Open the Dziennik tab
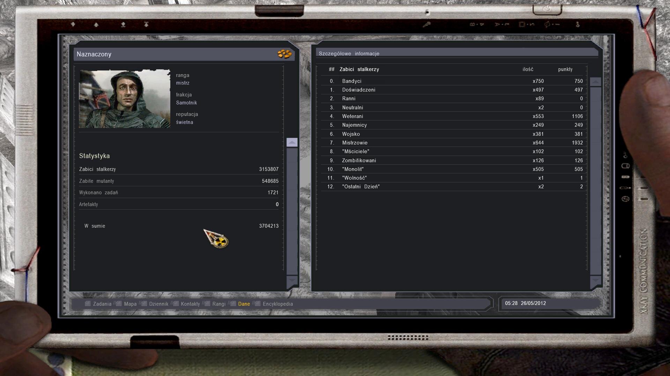Screen dimensions: 670x376 point(158,304)
